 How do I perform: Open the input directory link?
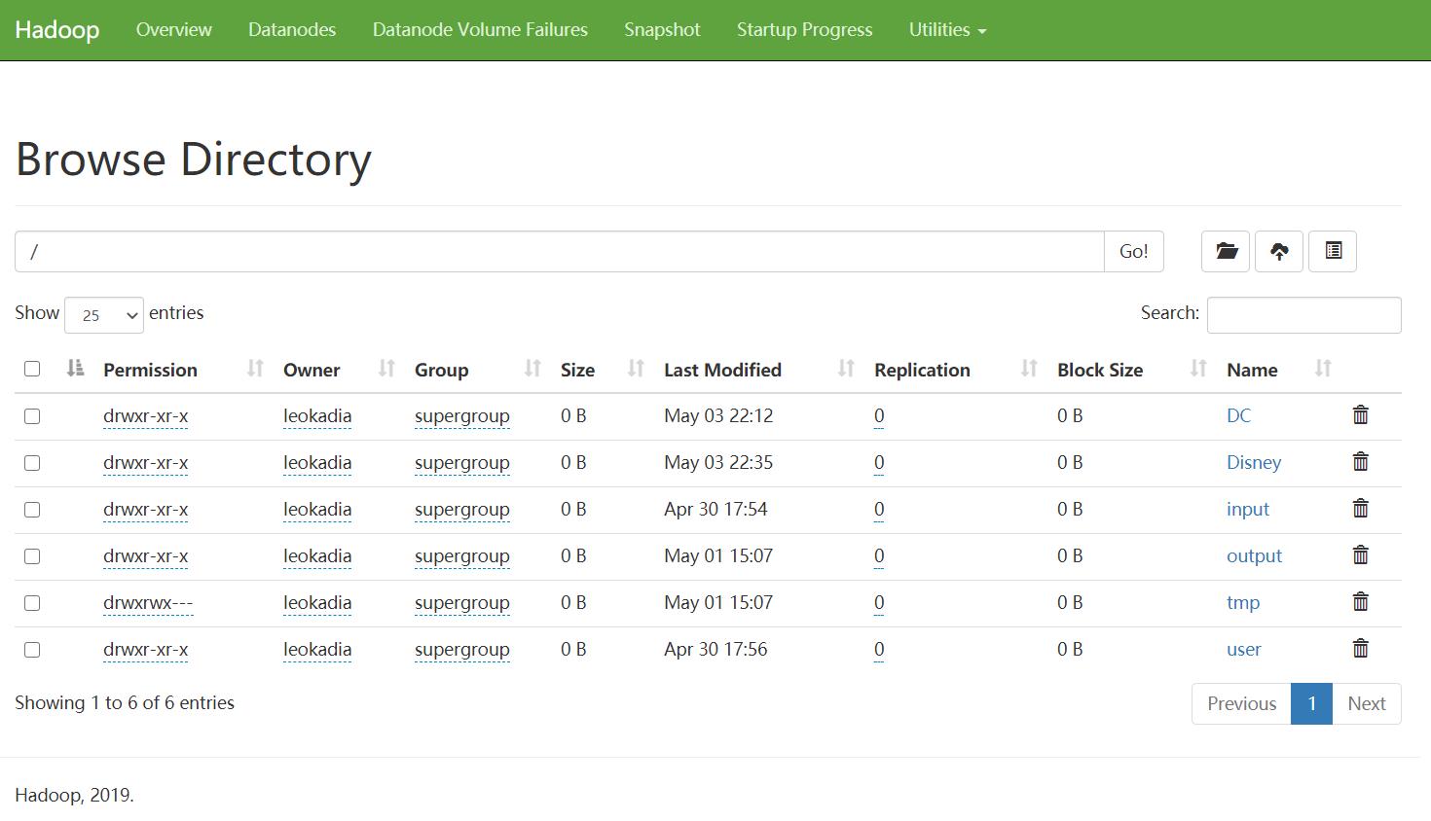(1248, 509)
